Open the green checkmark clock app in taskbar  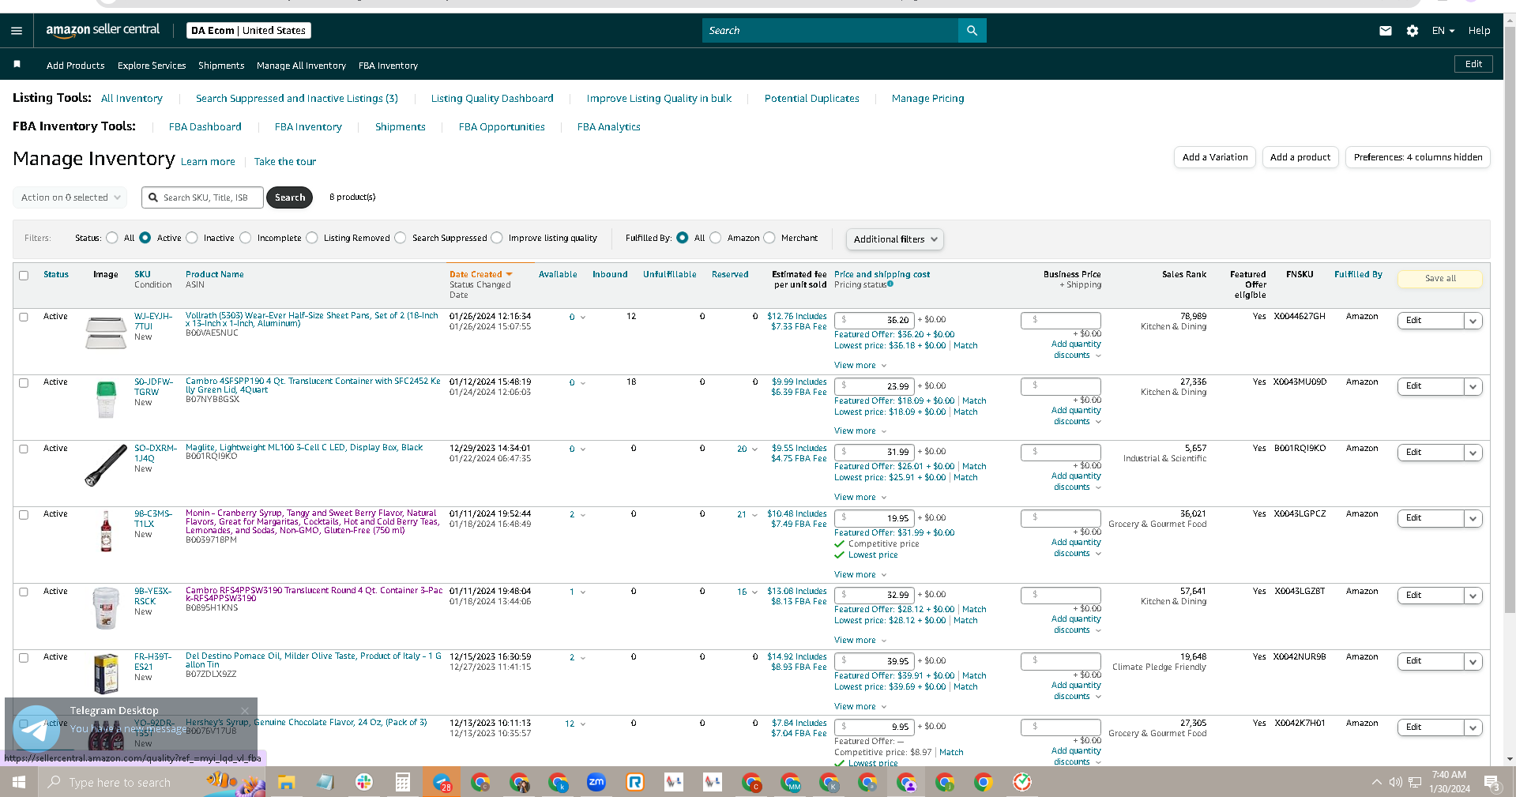pyautogui.click(x=1022, y=782)
